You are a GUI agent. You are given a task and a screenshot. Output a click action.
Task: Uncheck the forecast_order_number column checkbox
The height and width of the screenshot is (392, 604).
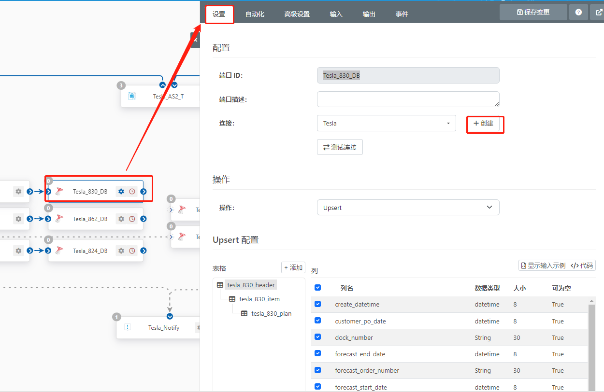(x=317, y=370)
